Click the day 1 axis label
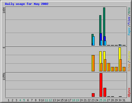132x103 pixels. (9, 100)
